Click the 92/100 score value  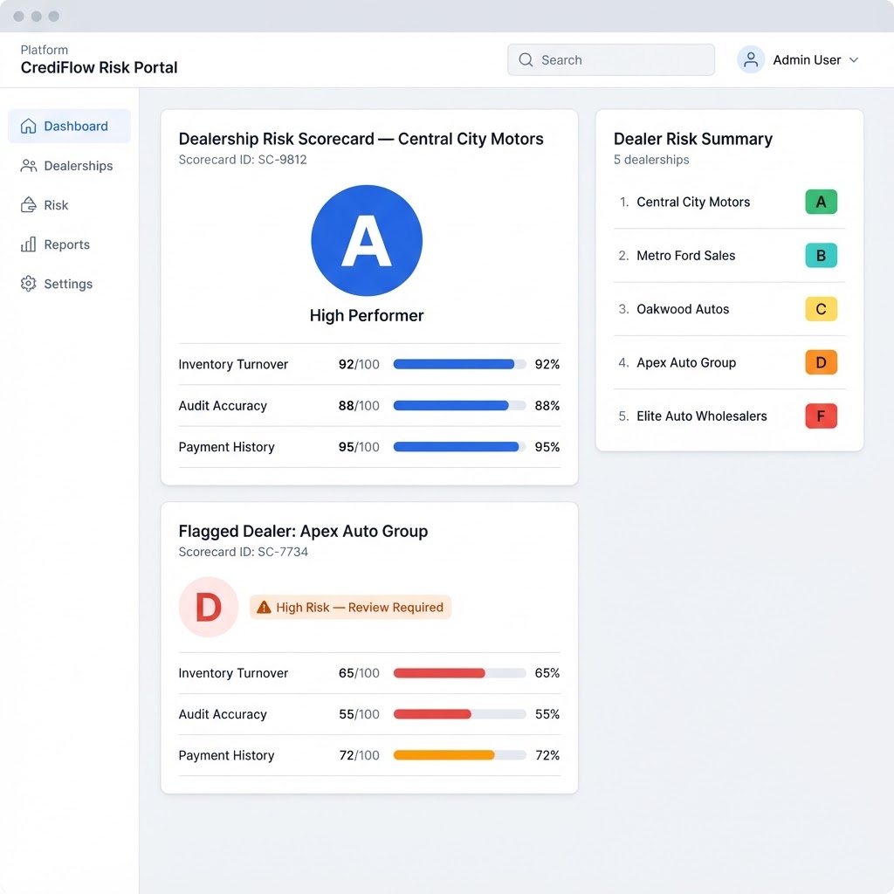click(x=359, y=364)
